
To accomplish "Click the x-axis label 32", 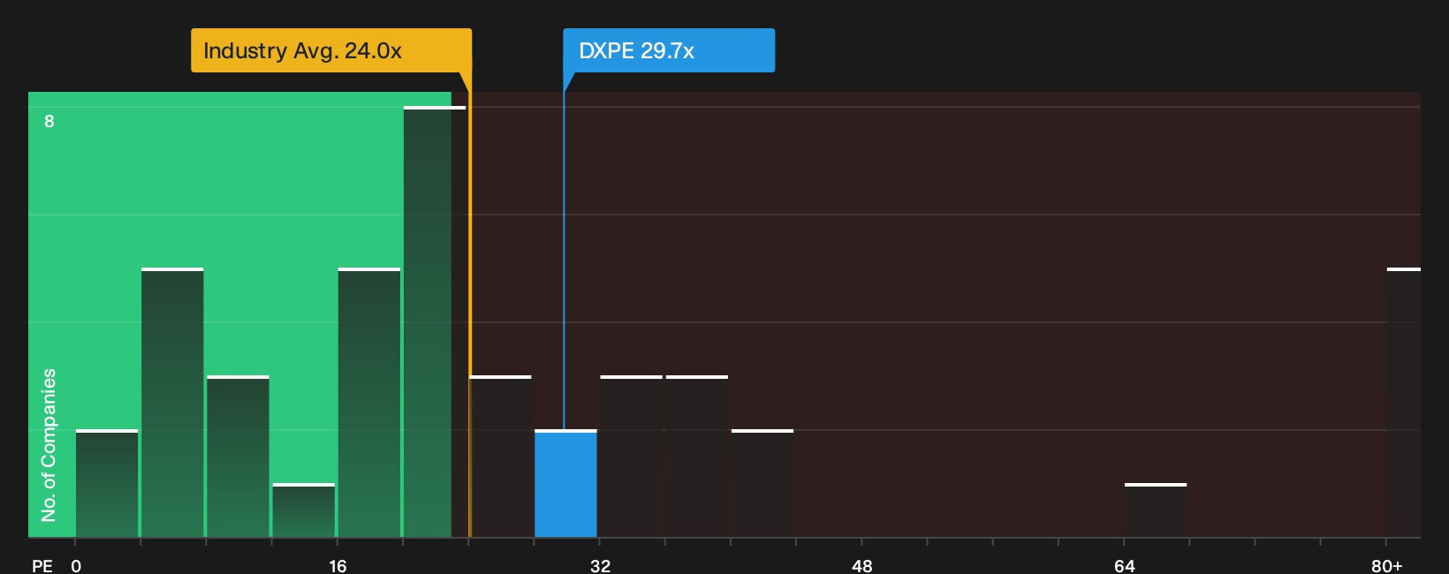I will click(x=600, y=565).
